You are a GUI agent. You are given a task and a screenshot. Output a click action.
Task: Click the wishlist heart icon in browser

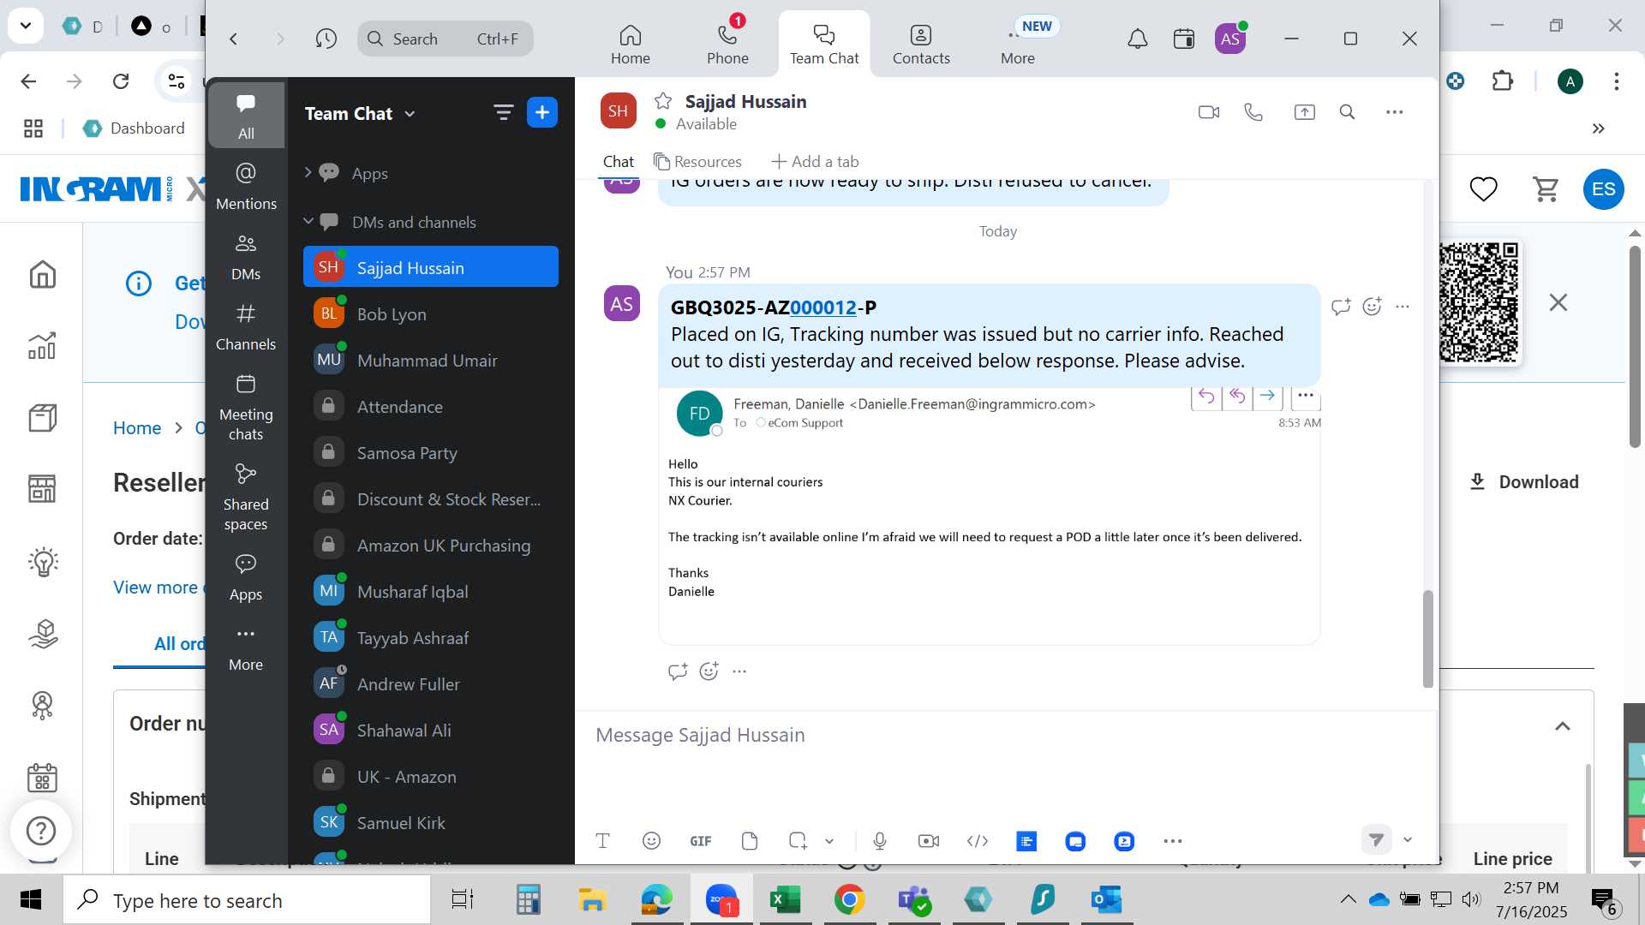[x=1483, y=188]
